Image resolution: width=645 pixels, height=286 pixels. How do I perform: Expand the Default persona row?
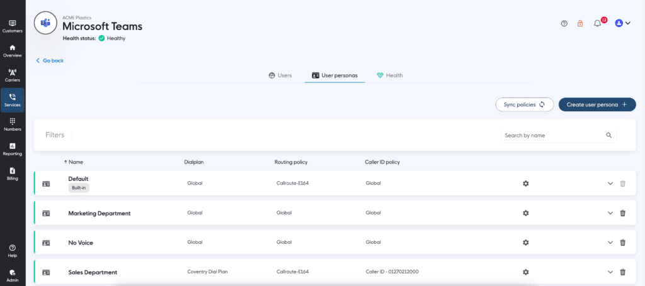click(x=610, y=184)
